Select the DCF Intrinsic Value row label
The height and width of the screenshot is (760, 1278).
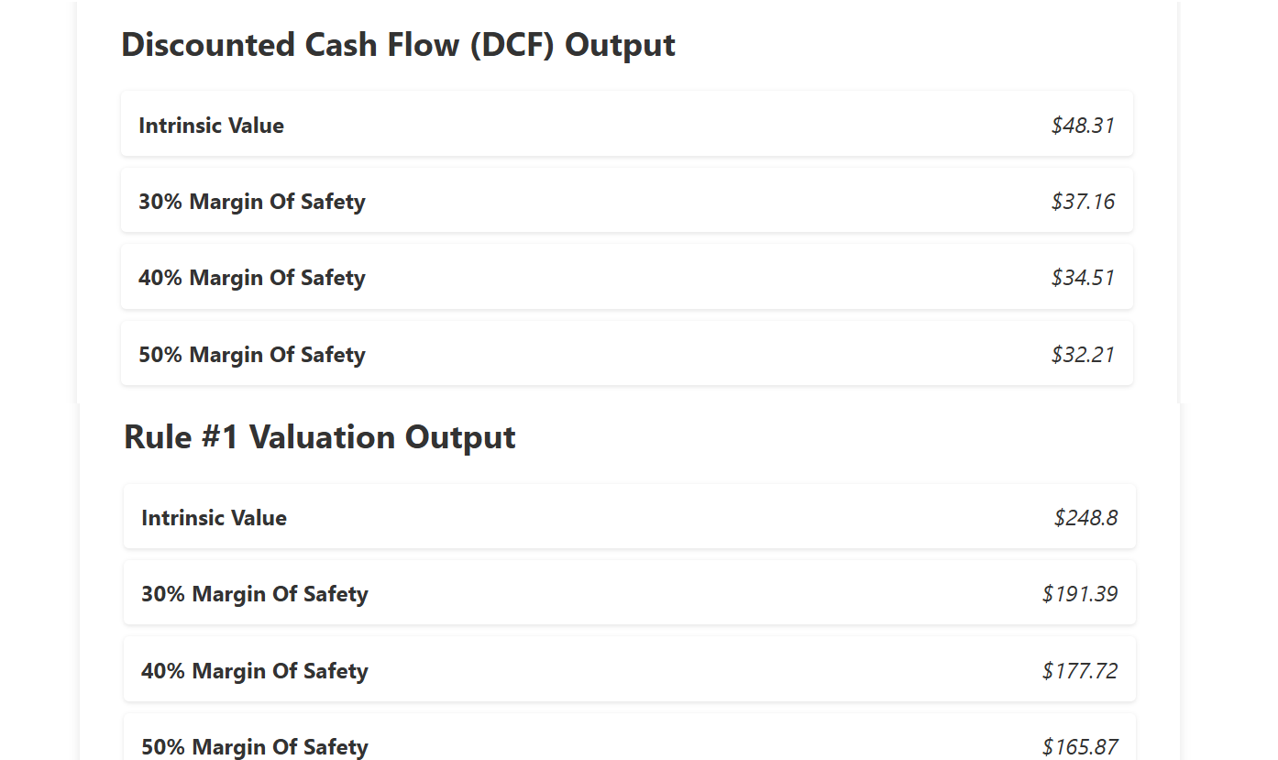[x=211, y=126]
